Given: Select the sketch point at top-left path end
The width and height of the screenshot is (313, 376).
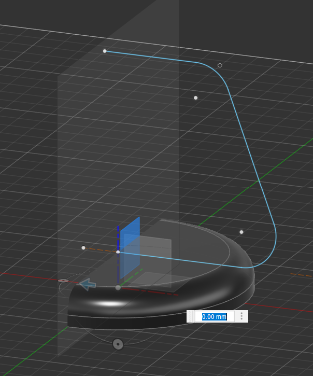Looking at the screenshot, I should [105, 51].
